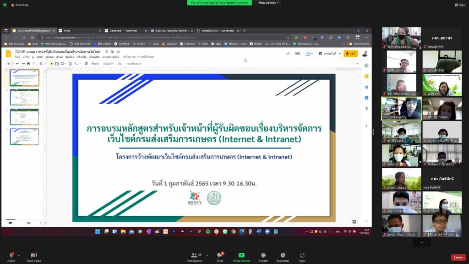Viewport: 469px width, 264px height.
Task: Select the first slide thumbnail
Action: (25, 77)
